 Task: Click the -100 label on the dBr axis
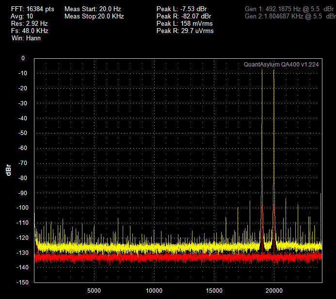[22, 208]
